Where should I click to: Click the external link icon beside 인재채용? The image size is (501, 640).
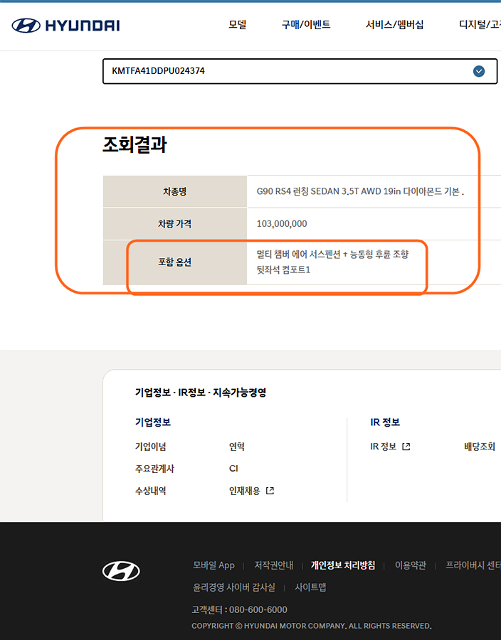click(270, 491)
